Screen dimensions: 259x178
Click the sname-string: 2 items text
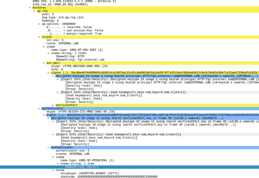[69, 53]
